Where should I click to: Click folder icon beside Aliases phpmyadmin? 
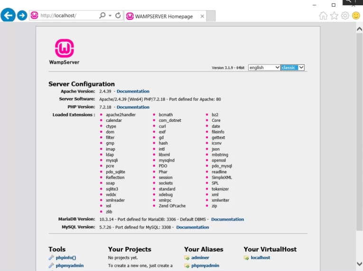tap(187, 266)
